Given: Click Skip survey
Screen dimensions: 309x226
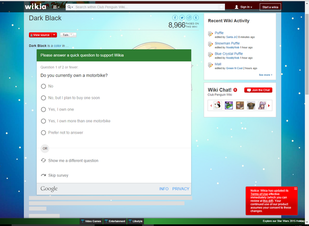Looking at the screenshot, I should coord(58,176).
